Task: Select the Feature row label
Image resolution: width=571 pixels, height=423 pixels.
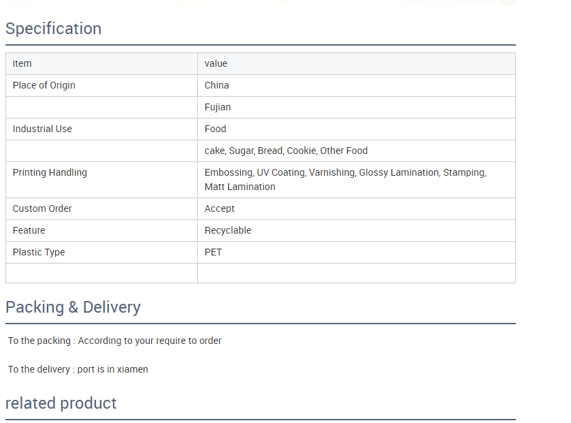Action: tap(29, 230)
